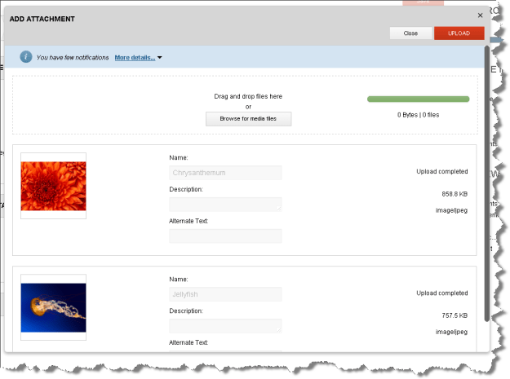Image resolution: width=510 pixels, height=379 pixels.
Task: Open the More details link
Action: point(135,58)
